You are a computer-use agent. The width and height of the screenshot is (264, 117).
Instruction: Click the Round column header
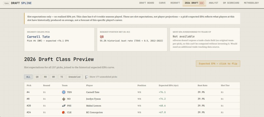click(x=47, y=85)
